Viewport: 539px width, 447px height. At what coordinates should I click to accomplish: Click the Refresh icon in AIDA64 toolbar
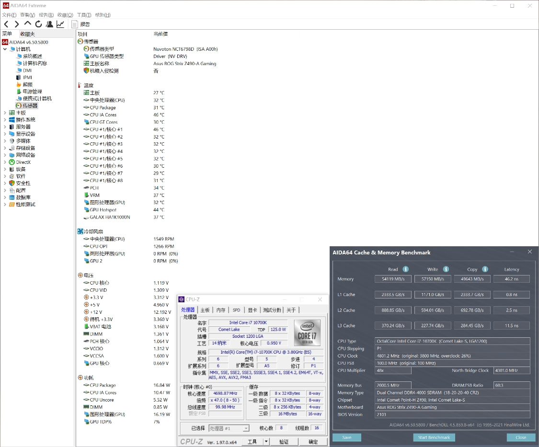pyautogui.click(x=38, y=24)
